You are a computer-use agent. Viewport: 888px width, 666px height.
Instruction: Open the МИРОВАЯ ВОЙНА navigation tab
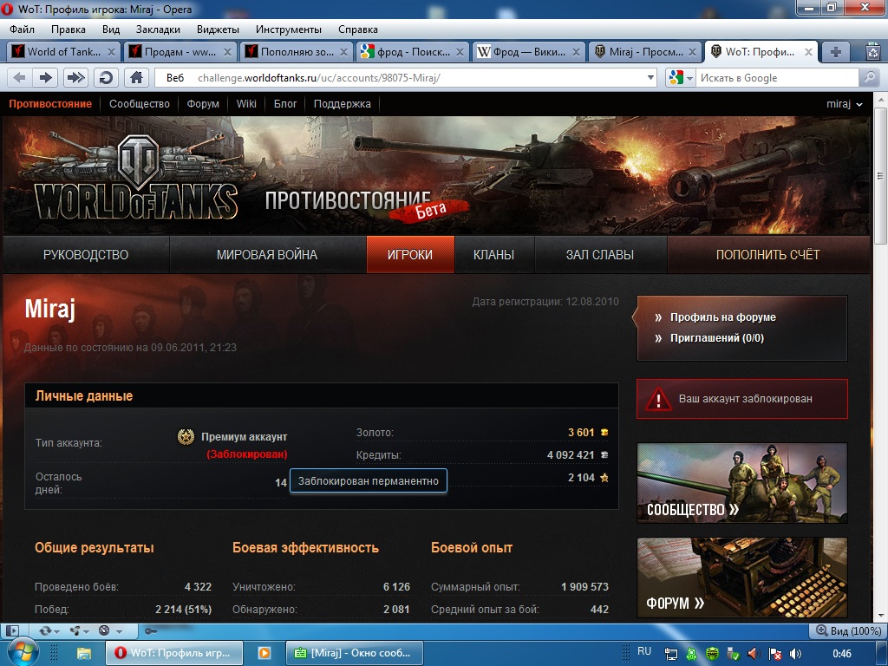click(267, 255)
